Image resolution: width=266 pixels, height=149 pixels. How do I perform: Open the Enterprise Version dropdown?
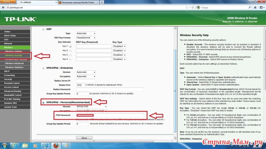(86, 72)
